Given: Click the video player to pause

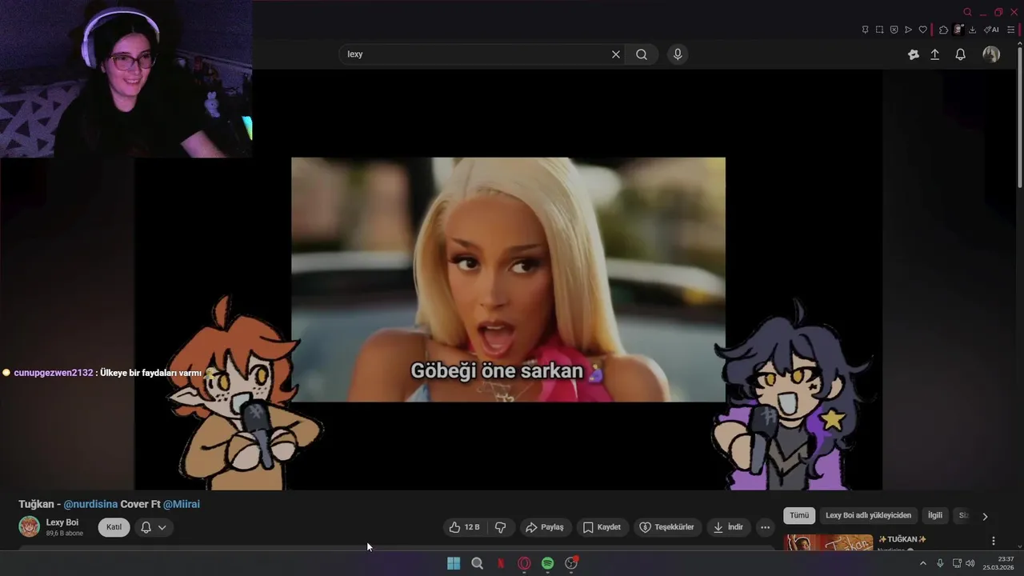Looking at the screenshot, I should [508, 279].
